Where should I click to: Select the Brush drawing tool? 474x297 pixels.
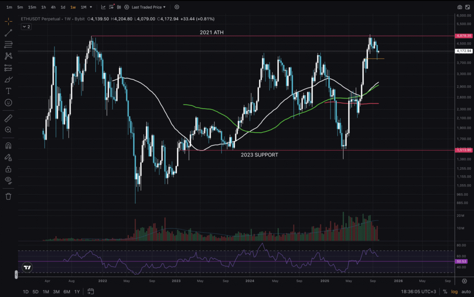[8, 79]
